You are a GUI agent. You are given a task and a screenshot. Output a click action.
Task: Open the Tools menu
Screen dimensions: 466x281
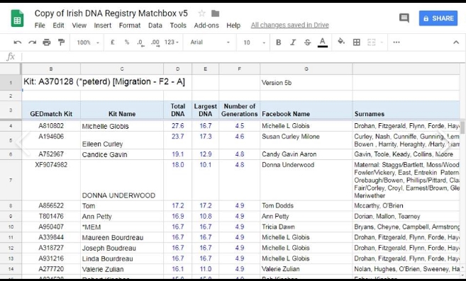[x=178, y=25]
